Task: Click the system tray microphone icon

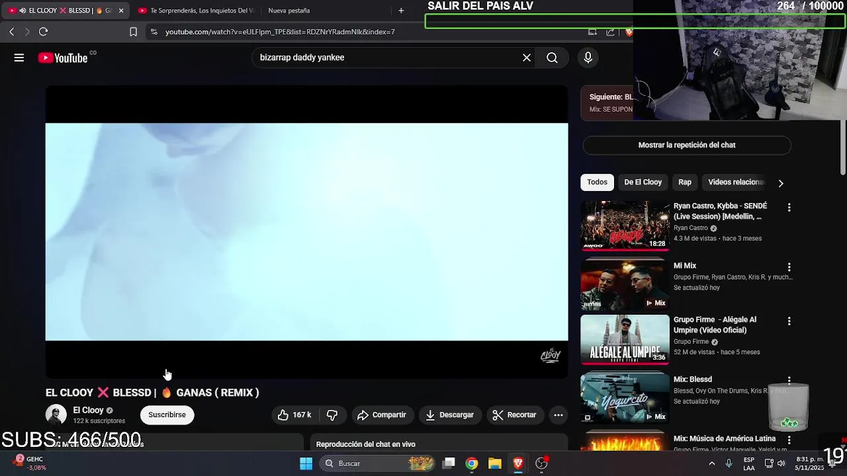Action: 729,463
